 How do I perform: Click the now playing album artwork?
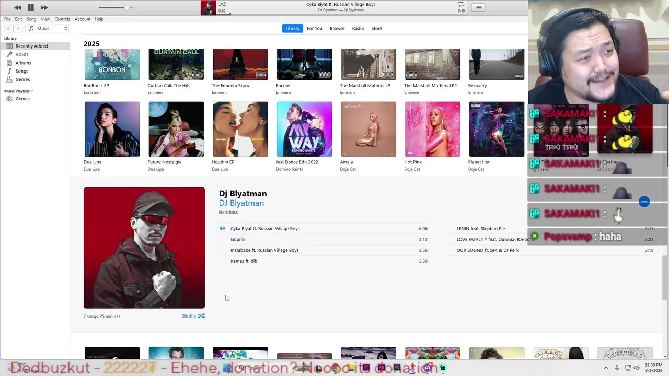pyautogui.click(x=208, y=7)
